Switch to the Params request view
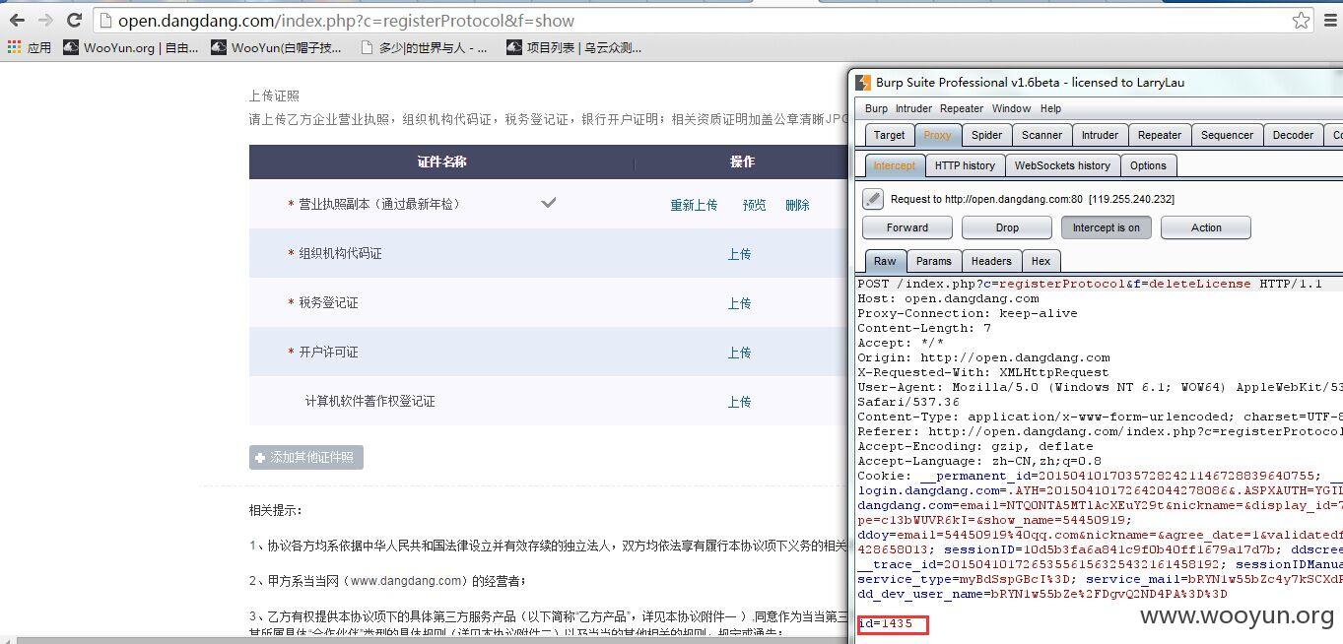This screenshot has height=644, width=1343. pos(933,261)
